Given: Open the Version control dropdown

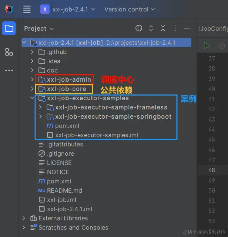Looking at the screenshot, I should pyautogui.click(x=130, y=9).
